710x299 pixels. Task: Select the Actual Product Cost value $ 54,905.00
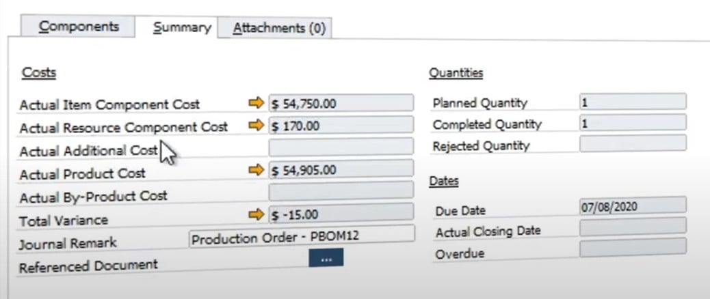click(x=341, y=169)
